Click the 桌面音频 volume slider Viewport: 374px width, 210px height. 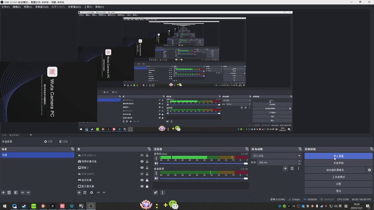[204, 179]
